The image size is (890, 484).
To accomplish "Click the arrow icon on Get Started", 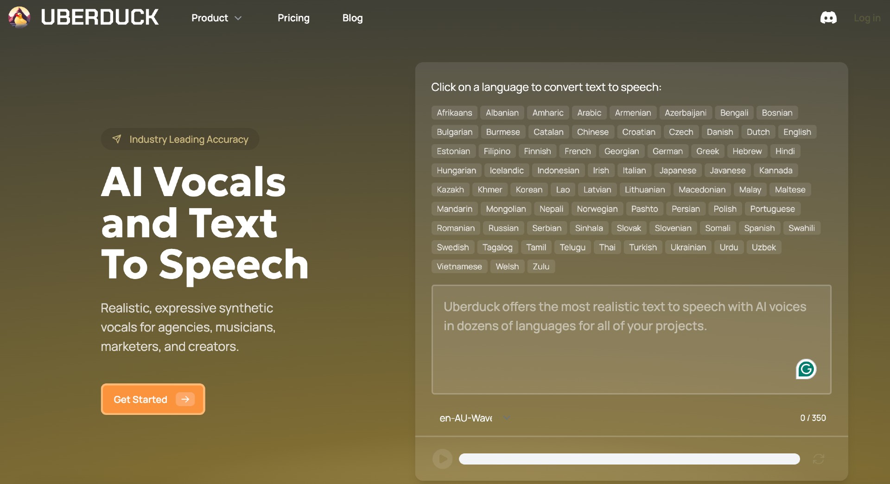I will click(x=185, y=399).
